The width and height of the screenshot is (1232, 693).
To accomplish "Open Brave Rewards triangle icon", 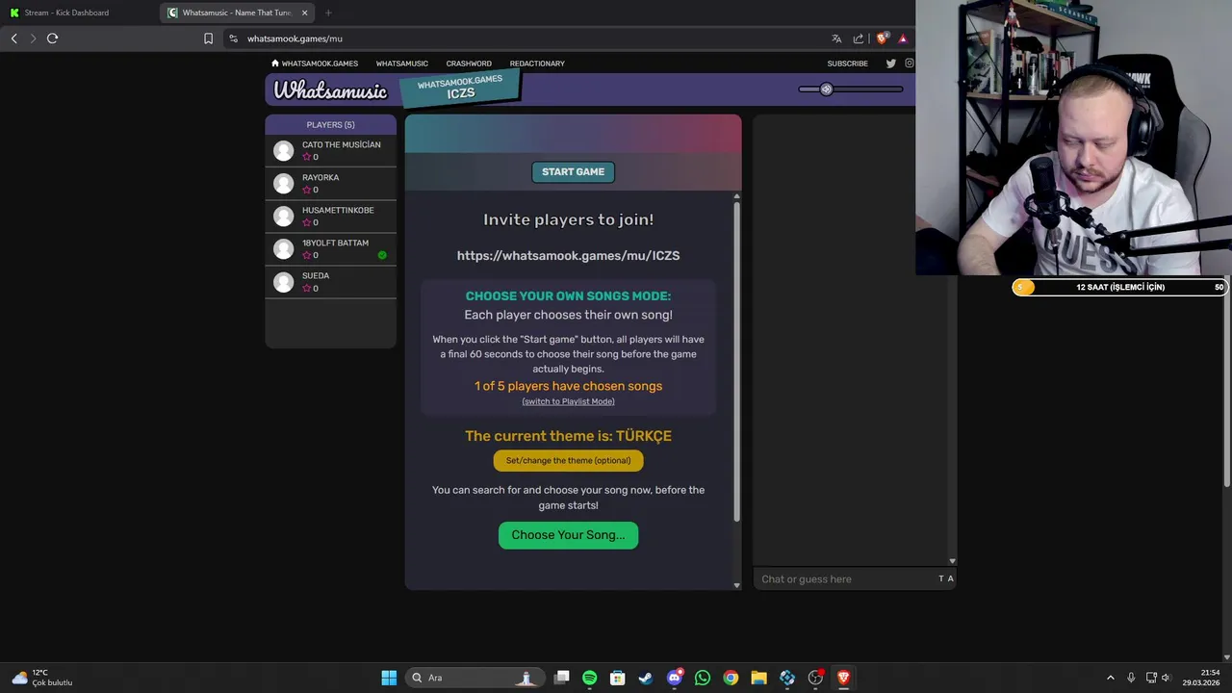I will coord(903,38).
